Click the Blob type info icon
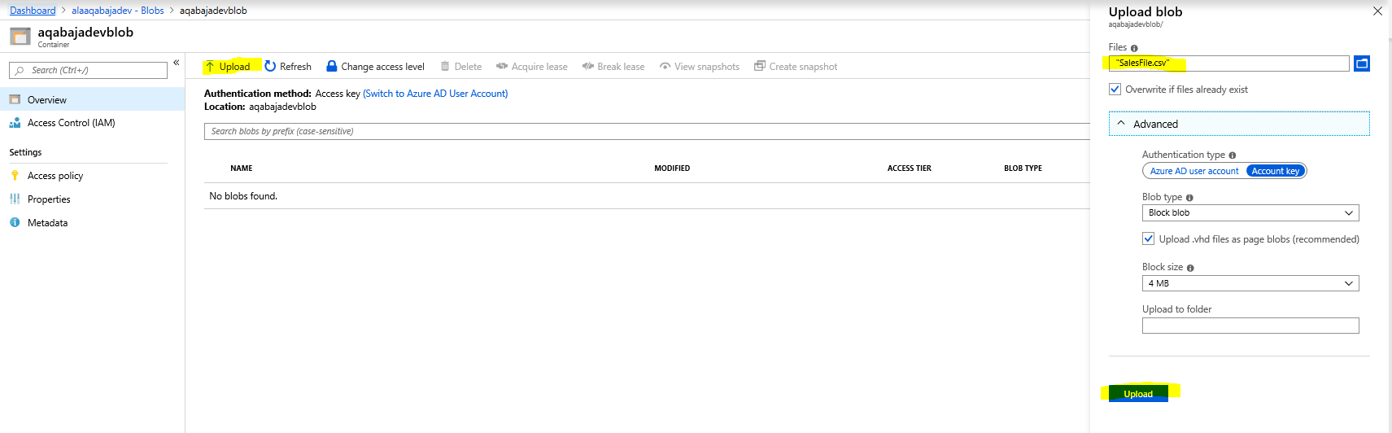The image size is (1392, 433). point(1189,198)
